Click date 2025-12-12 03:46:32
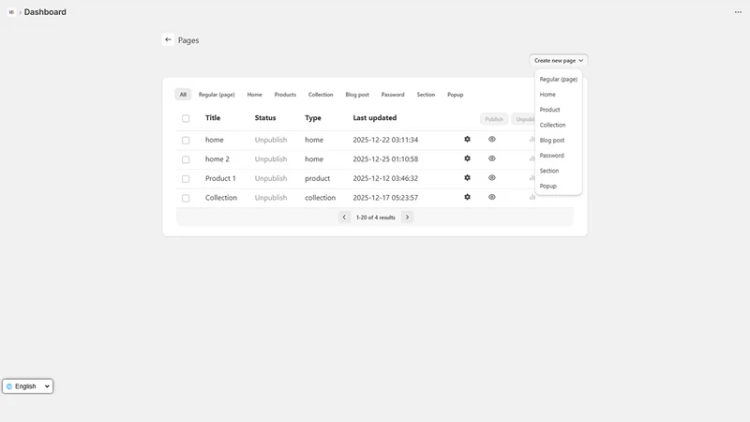Viewport: 750px width, 422px height. point(385,178)
